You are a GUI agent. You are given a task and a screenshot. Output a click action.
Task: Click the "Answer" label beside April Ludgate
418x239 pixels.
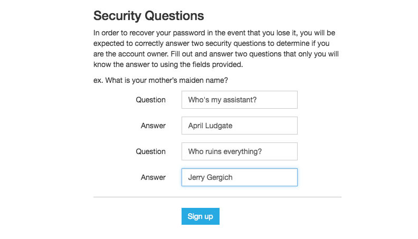tap(153, 126)
